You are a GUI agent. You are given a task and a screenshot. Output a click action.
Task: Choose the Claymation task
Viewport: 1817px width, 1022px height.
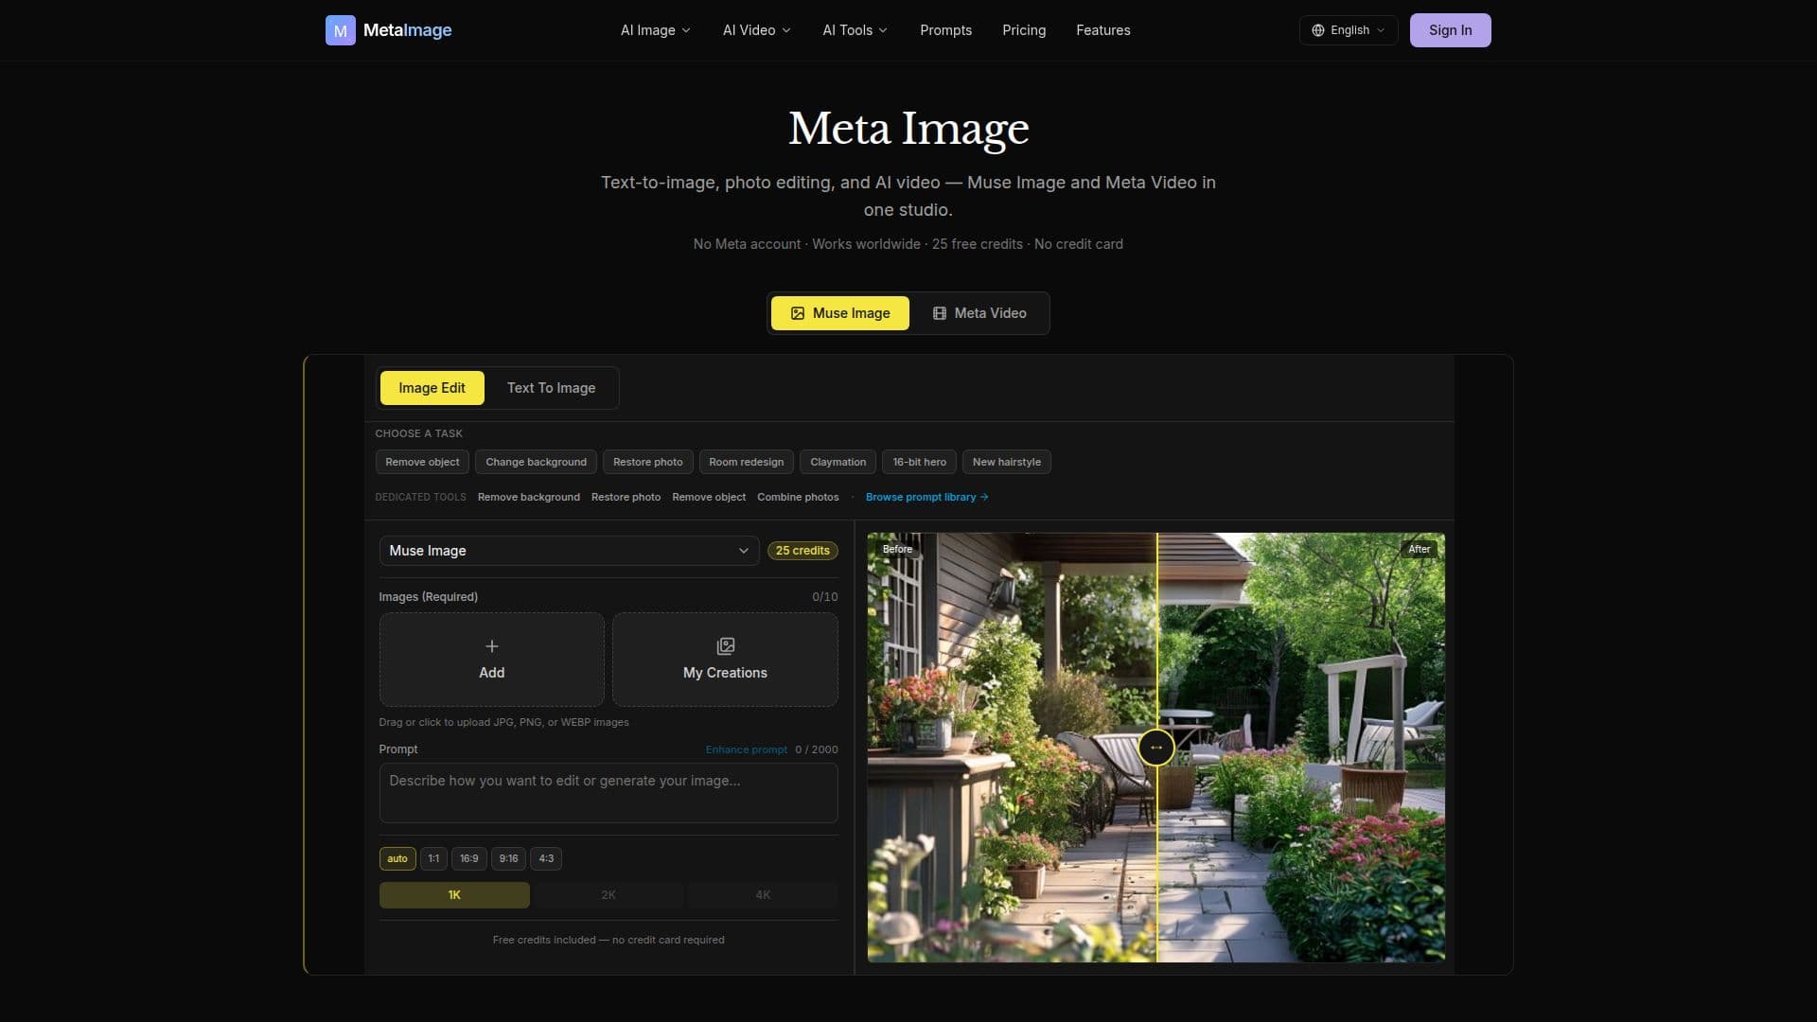[x=838, y=462]
